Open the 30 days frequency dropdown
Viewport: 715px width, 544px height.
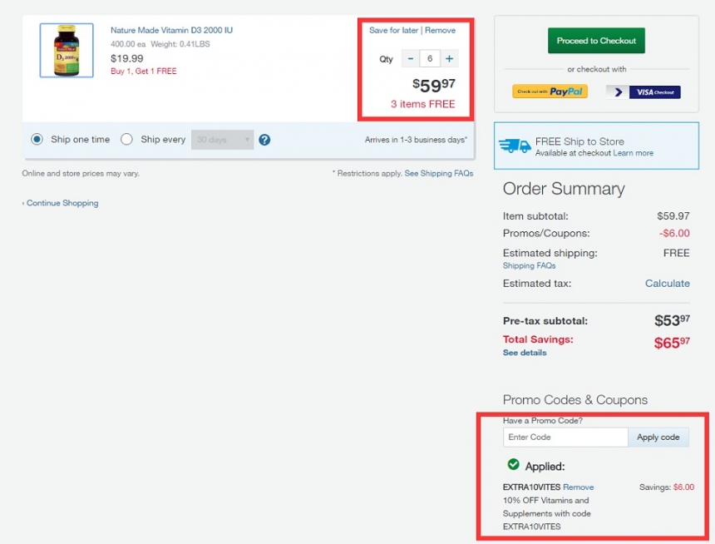click(x=223, y=140)
